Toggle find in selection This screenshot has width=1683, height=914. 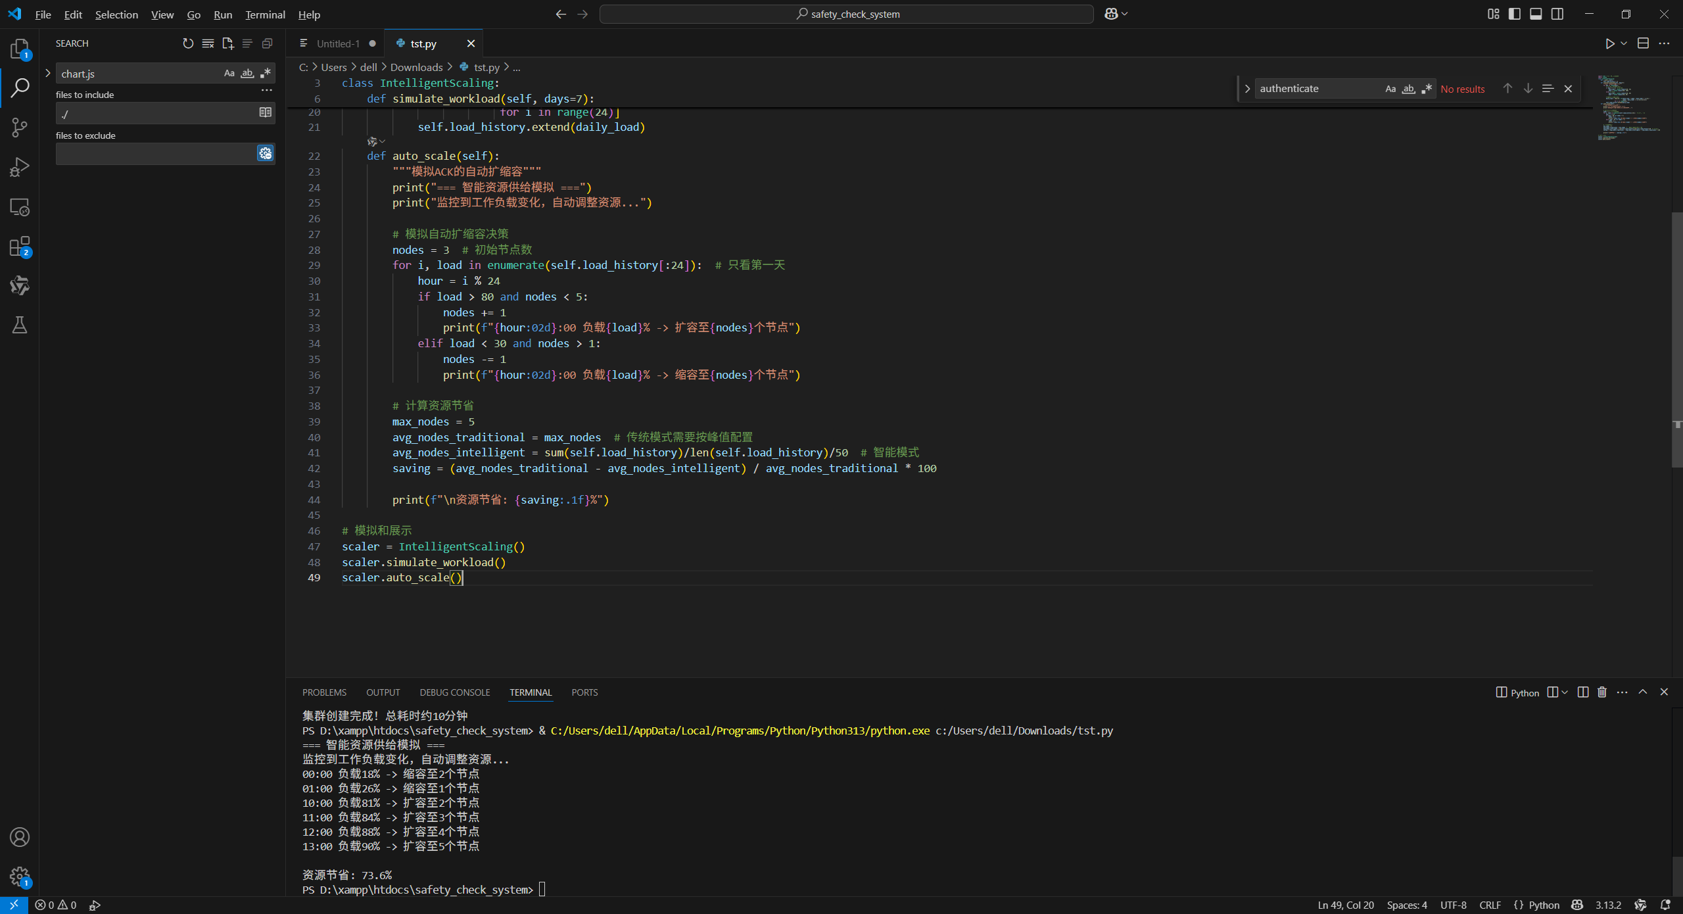pyautogui.click(x=1548, y=89)
